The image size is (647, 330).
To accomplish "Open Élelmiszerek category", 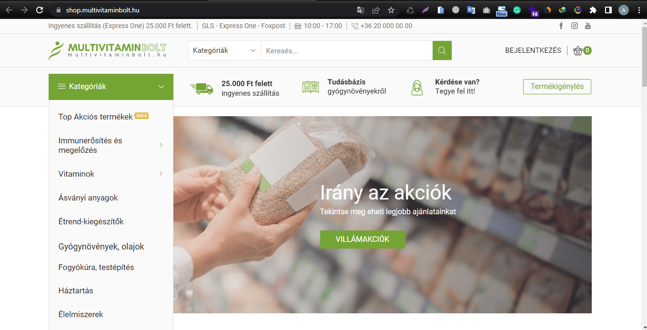I will (81, 314).
